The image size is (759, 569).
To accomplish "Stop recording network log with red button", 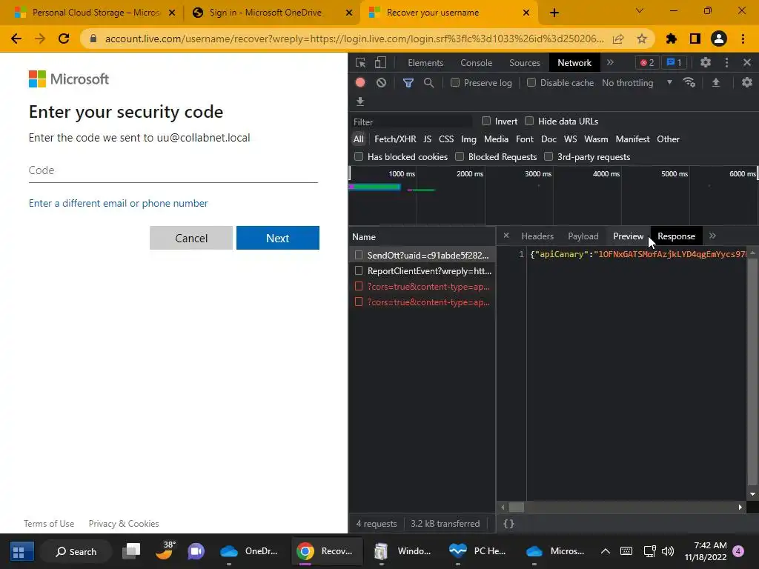I will (x=360, y=83).
